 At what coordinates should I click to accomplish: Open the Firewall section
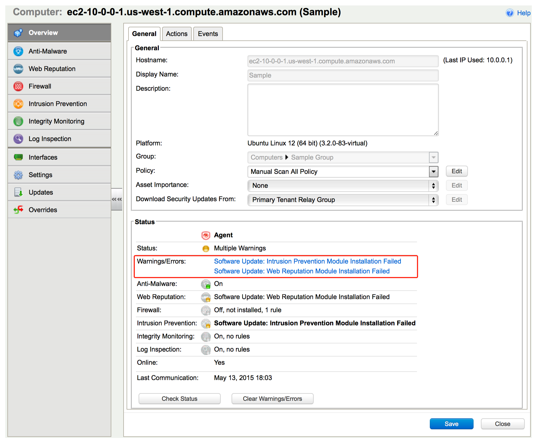pos(59,86)
